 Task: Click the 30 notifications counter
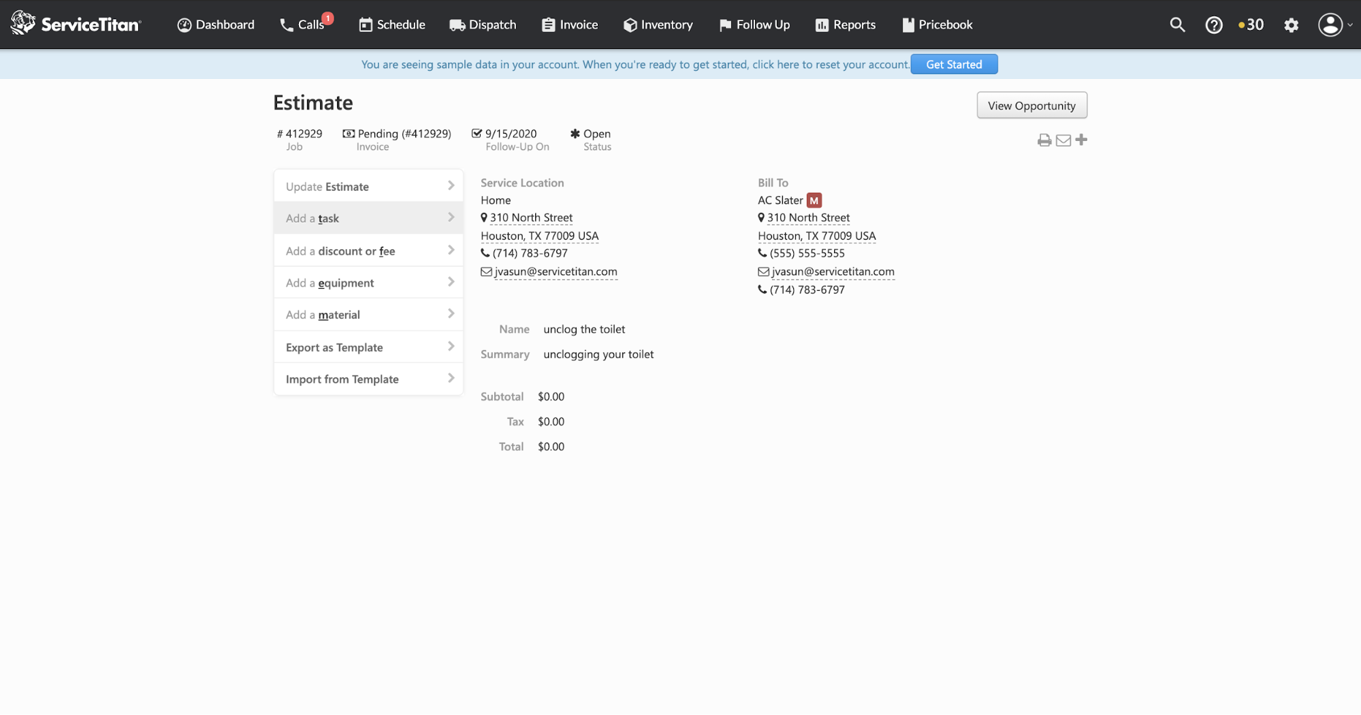click(1251, 25)
